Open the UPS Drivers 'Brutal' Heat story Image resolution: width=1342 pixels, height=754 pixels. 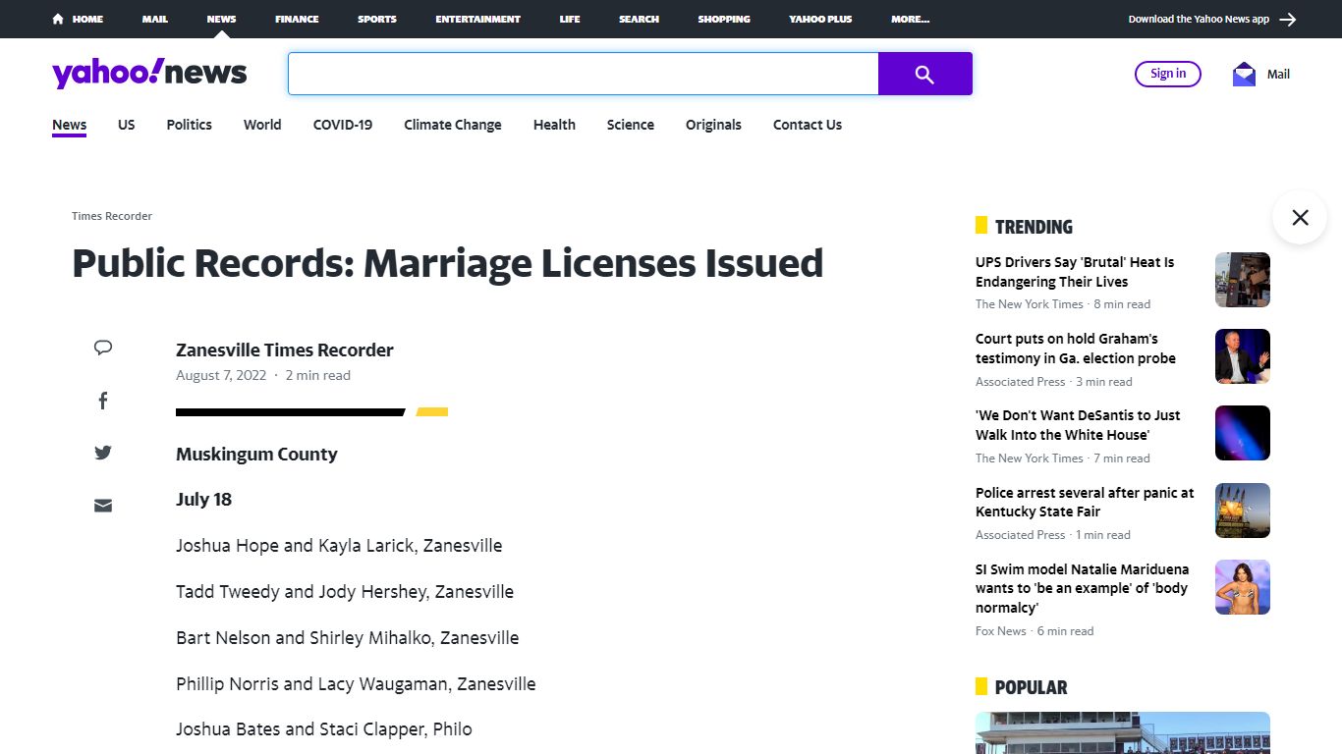pos(1075,272)
